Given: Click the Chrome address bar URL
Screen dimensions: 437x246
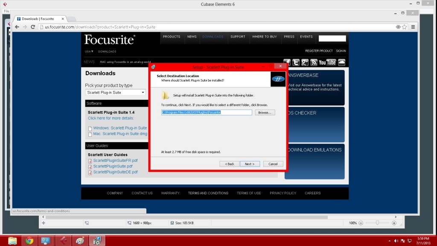Looking at the screenshot, I should click(100, 27).
